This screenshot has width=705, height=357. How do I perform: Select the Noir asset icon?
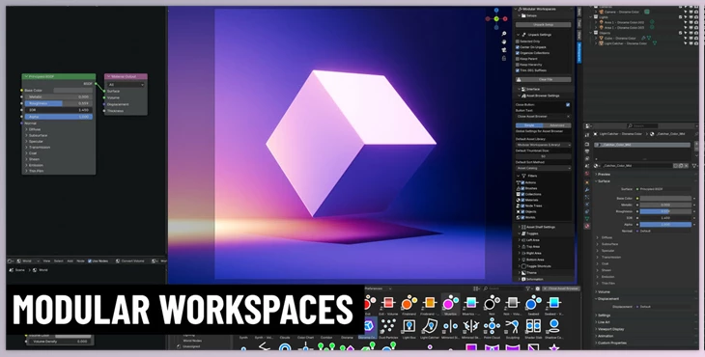(492, 304)
